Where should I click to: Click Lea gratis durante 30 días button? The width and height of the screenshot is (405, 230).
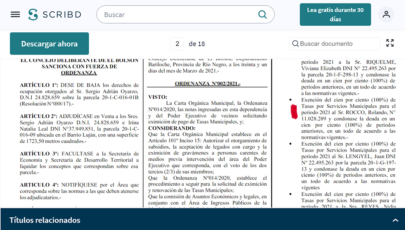click(x=335, y=15)
